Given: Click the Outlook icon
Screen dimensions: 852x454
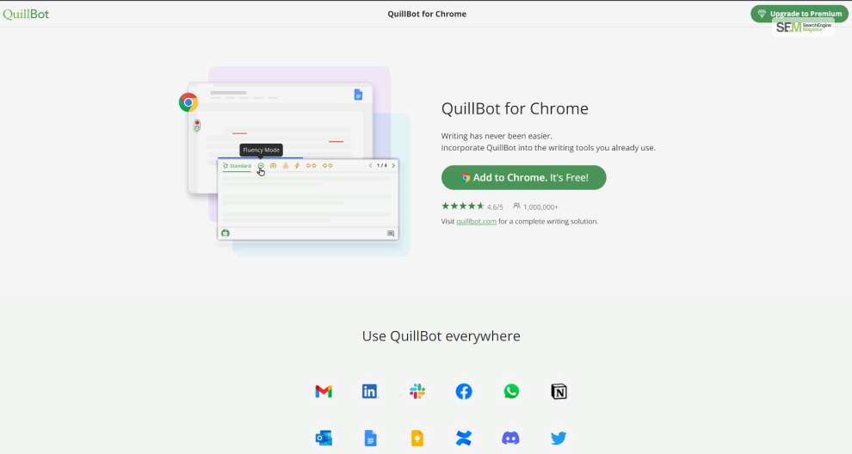Looking at the screenshot, I should pyautogui.click(x=324, y=439).
